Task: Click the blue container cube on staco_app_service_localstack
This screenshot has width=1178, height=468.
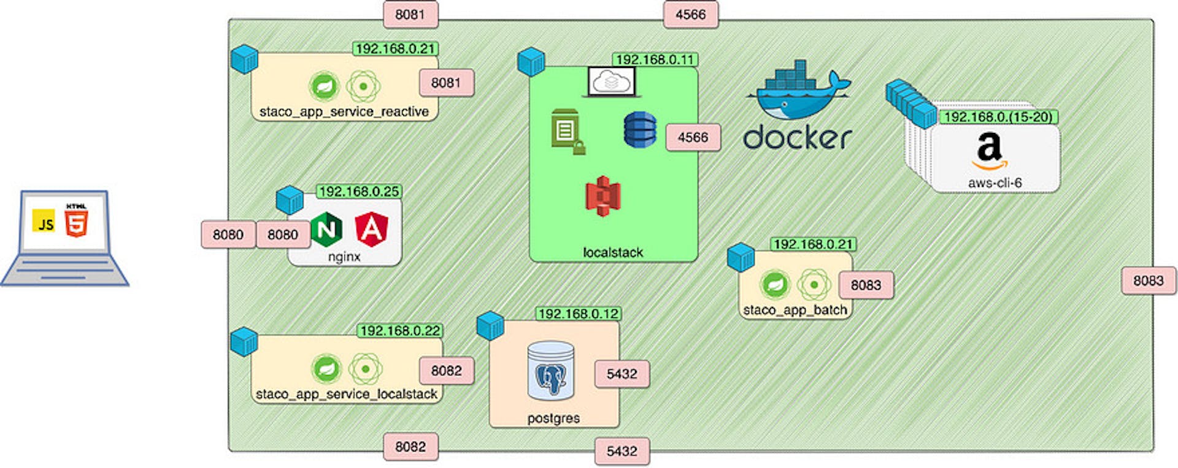Action: click(x=244, y=342)
